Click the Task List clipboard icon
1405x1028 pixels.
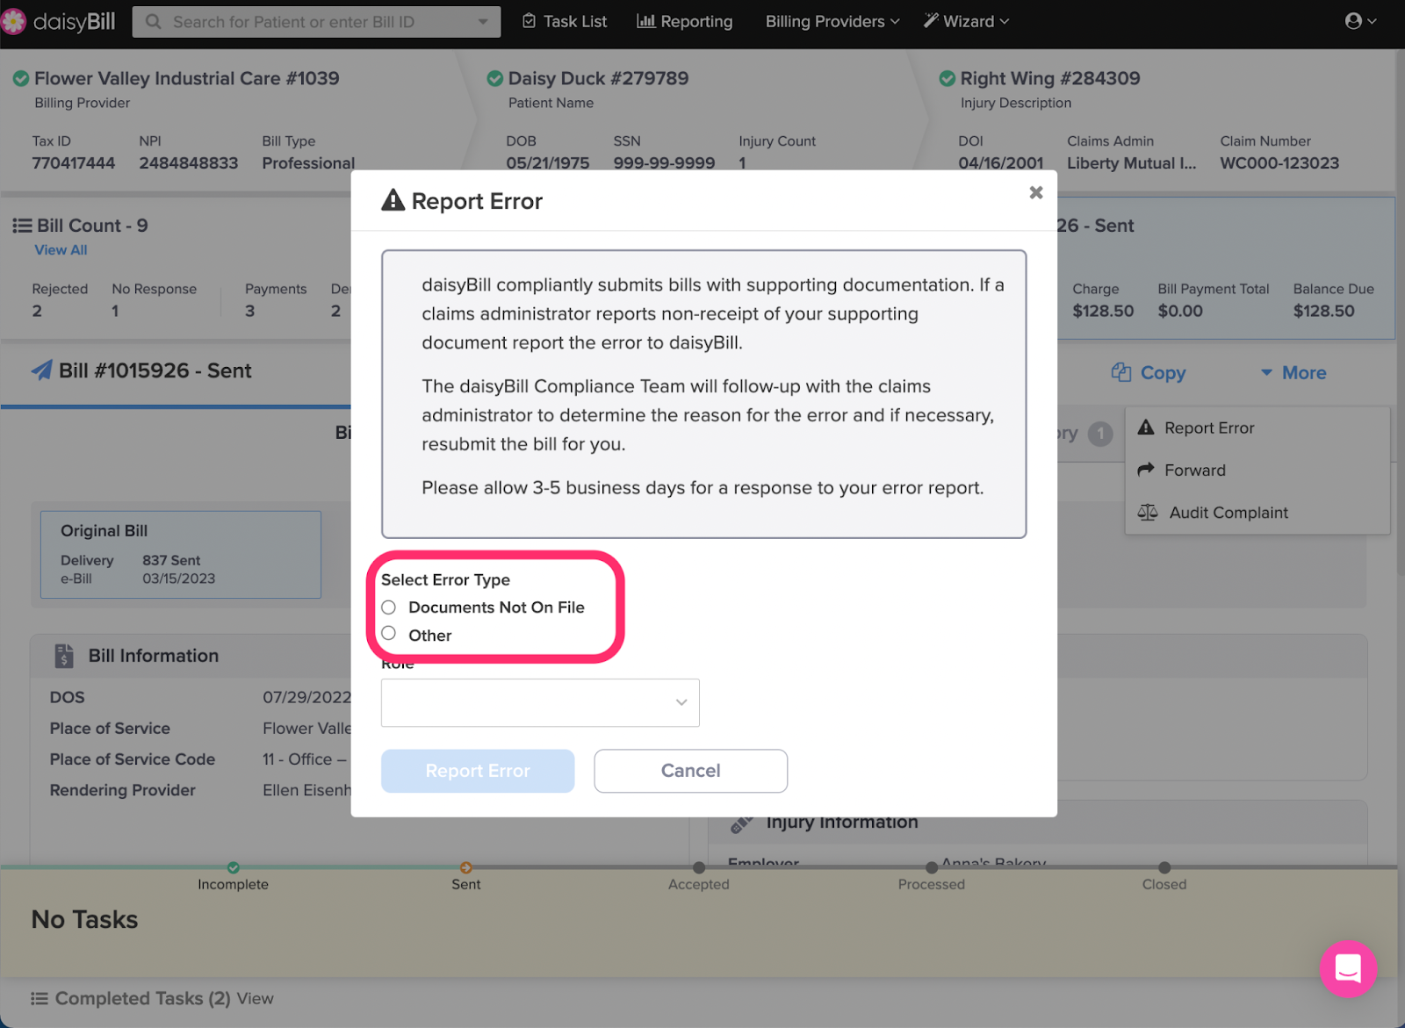pos(529,21)
